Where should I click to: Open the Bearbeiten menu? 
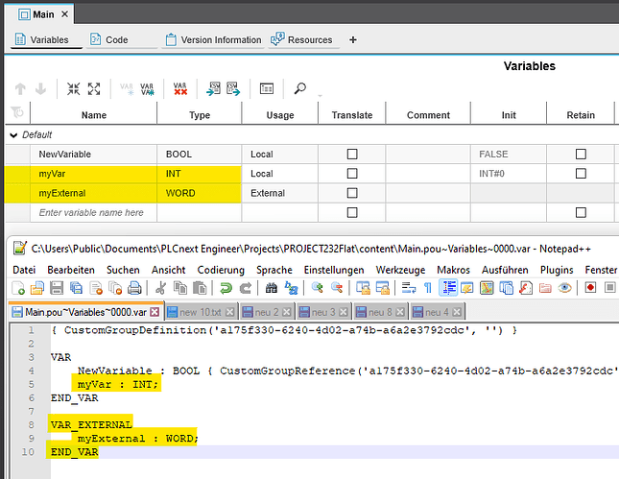[71, 270]
